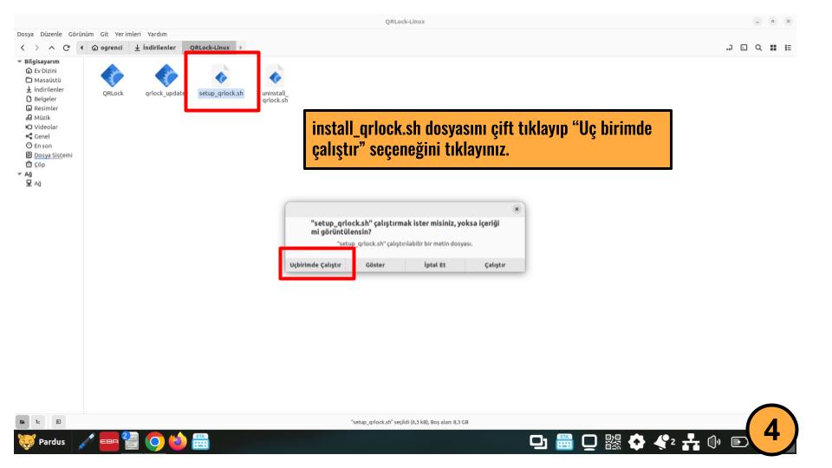Click the reload button in navigation toolbar

point(66,47)
